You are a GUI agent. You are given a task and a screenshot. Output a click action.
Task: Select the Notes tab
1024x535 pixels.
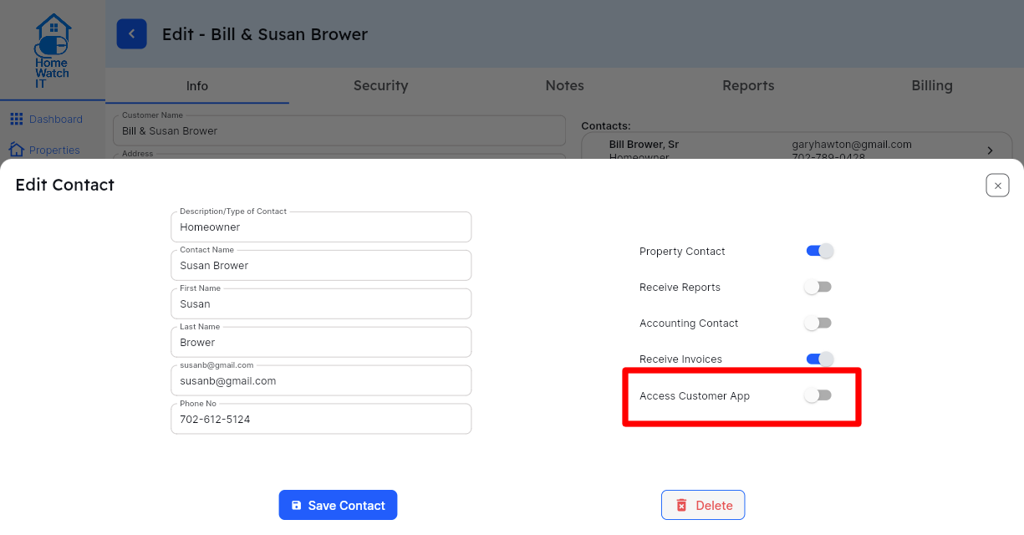tap(564, 85)
